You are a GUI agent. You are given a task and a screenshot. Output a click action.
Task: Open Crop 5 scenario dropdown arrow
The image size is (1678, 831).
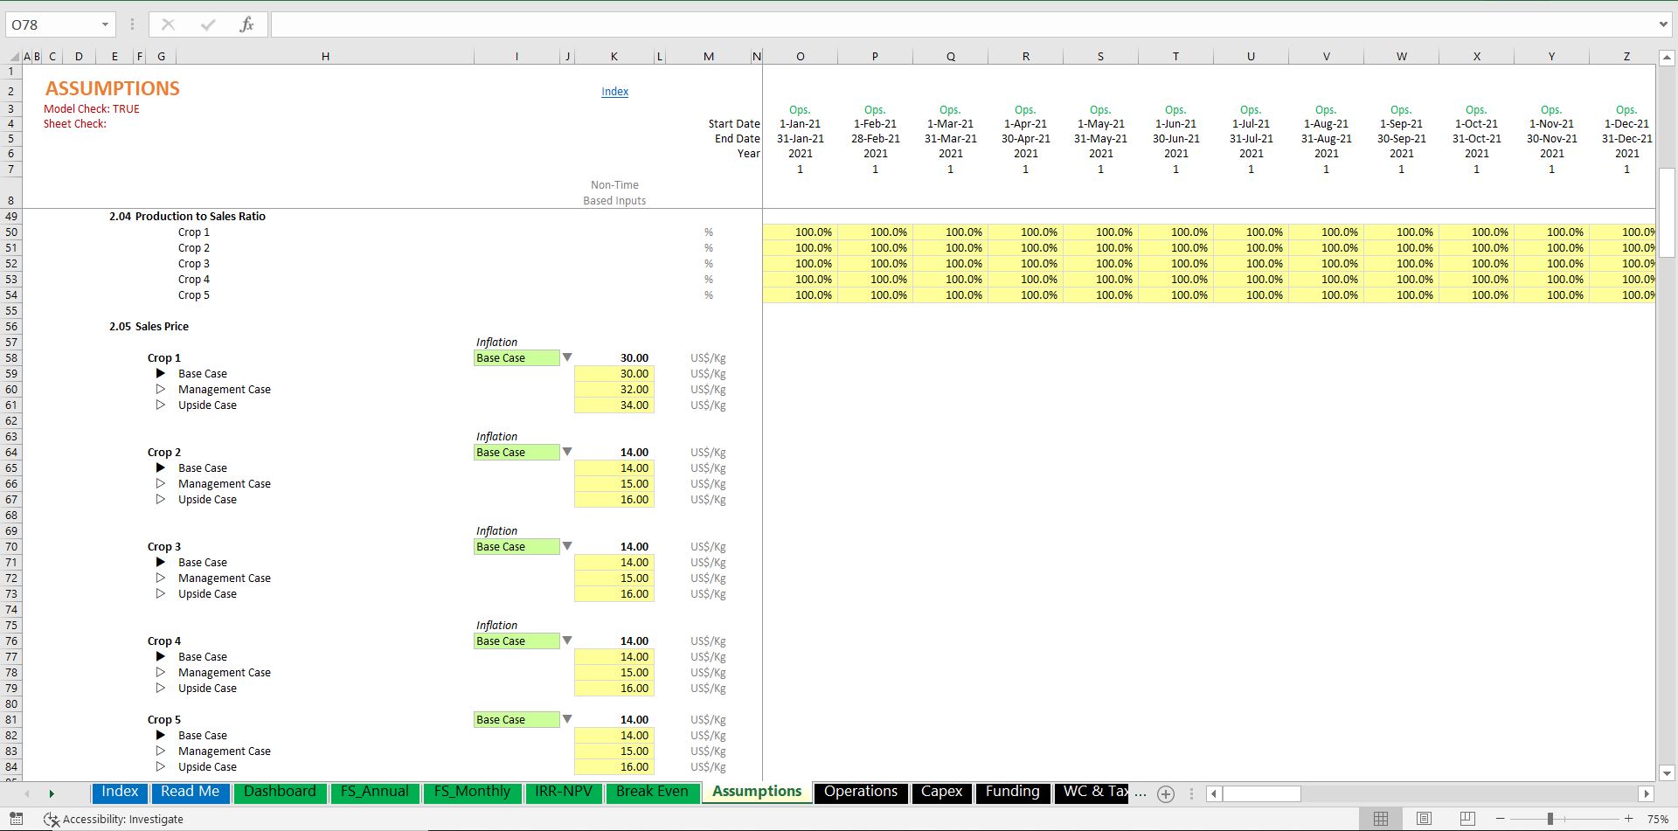[567, 719]
